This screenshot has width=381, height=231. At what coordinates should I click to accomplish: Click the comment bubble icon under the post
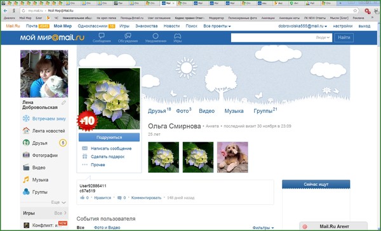click(119, 198)
